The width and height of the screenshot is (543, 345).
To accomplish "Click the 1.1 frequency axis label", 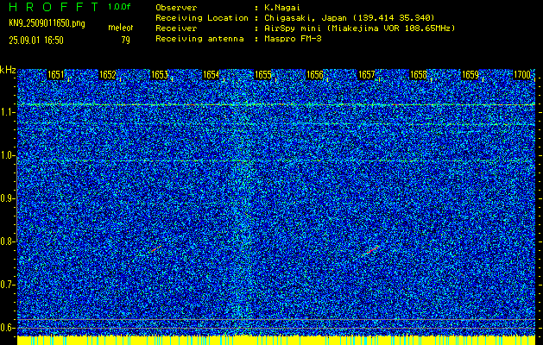I will tap(7, 112).
